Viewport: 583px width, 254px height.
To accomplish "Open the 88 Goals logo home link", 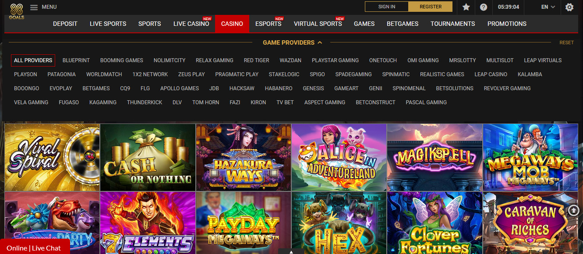I will click(17, 11).
